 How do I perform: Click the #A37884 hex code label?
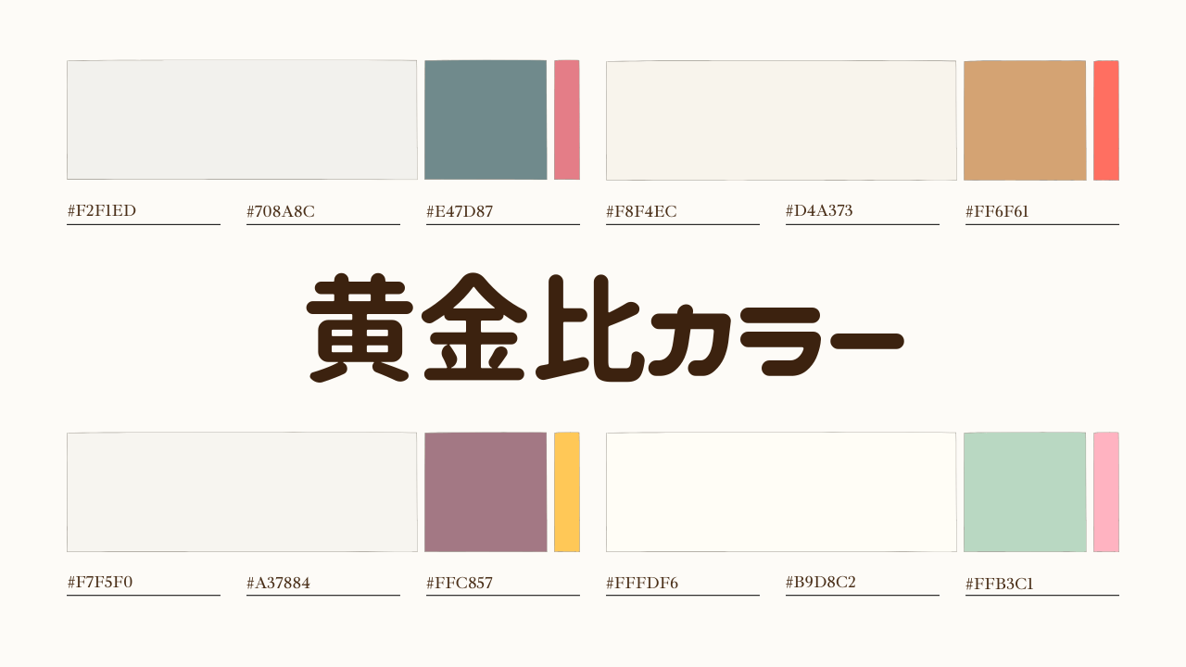click(279, 584)
